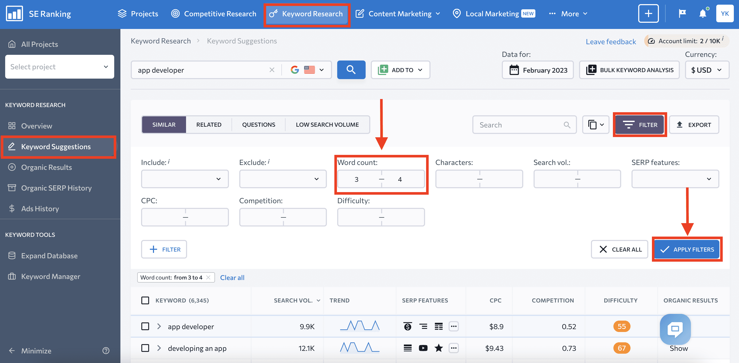Click the search magnifier icon

(351, 69)
